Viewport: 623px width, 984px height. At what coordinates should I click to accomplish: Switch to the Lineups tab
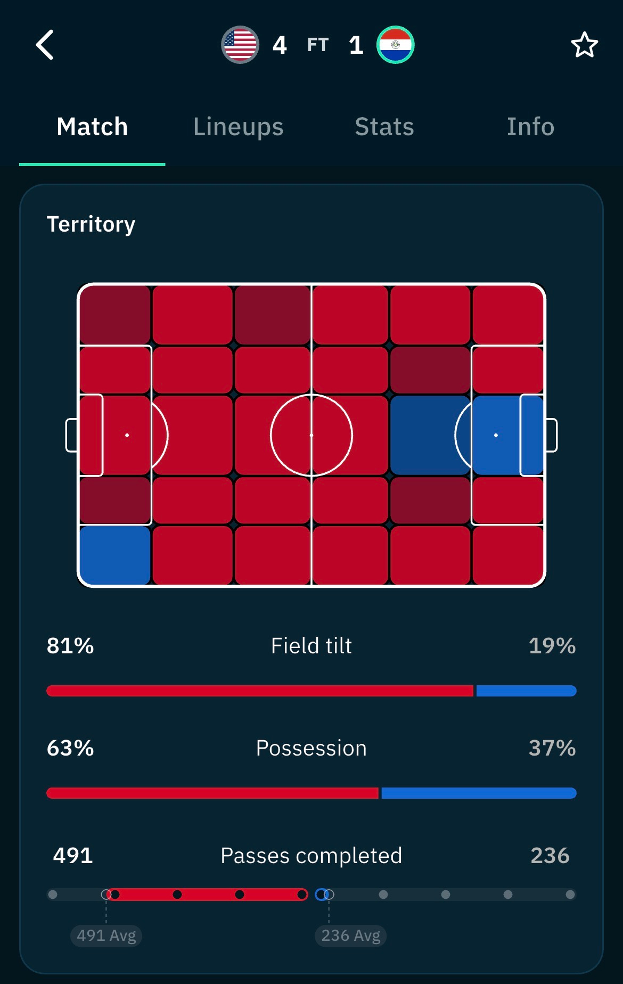click(238, 127)
